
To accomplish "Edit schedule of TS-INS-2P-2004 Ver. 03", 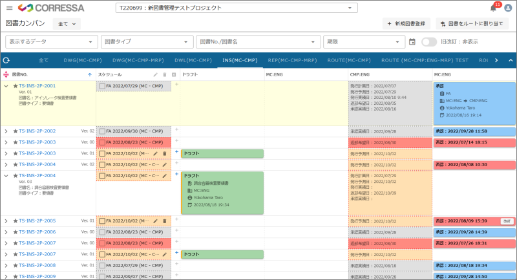I will (x=165, y=176).
